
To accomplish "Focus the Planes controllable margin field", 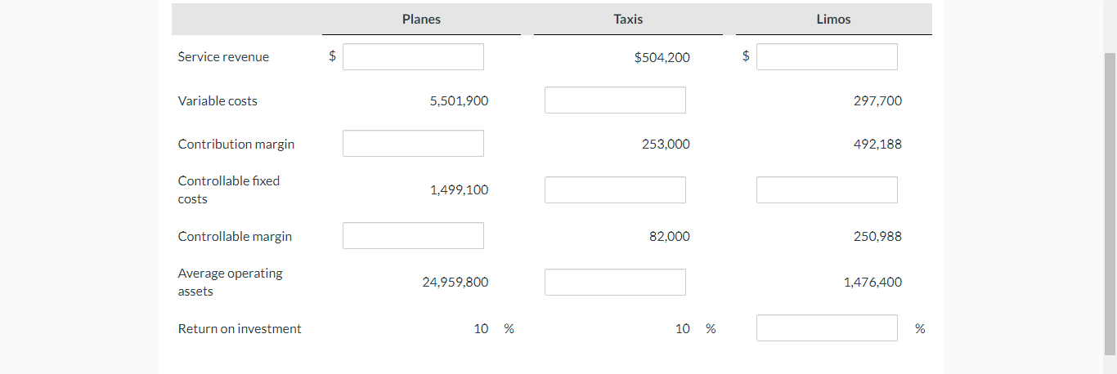I will (x=413, y=236).
